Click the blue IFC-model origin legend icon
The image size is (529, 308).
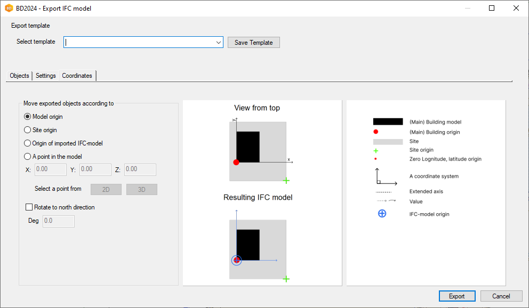click(x=382, y=214)
